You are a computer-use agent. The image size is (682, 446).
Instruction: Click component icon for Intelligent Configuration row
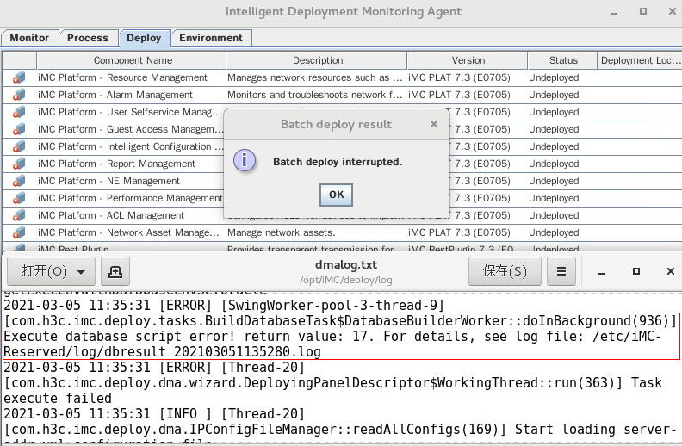point(19,146)
